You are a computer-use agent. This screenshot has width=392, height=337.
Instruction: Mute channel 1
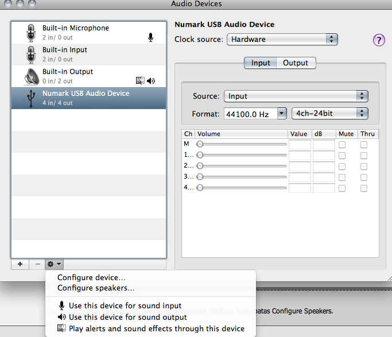click(342, 156)
